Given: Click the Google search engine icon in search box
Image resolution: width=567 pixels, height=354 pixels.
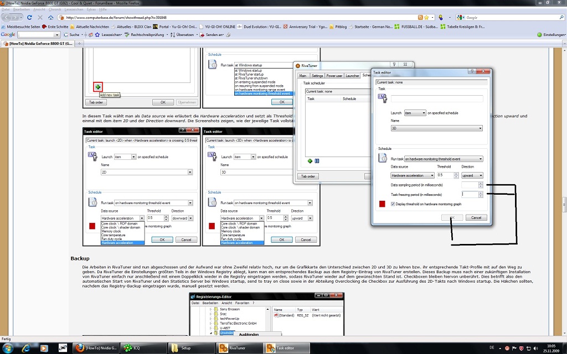Looking at the screenshot, I should [460, 17].
